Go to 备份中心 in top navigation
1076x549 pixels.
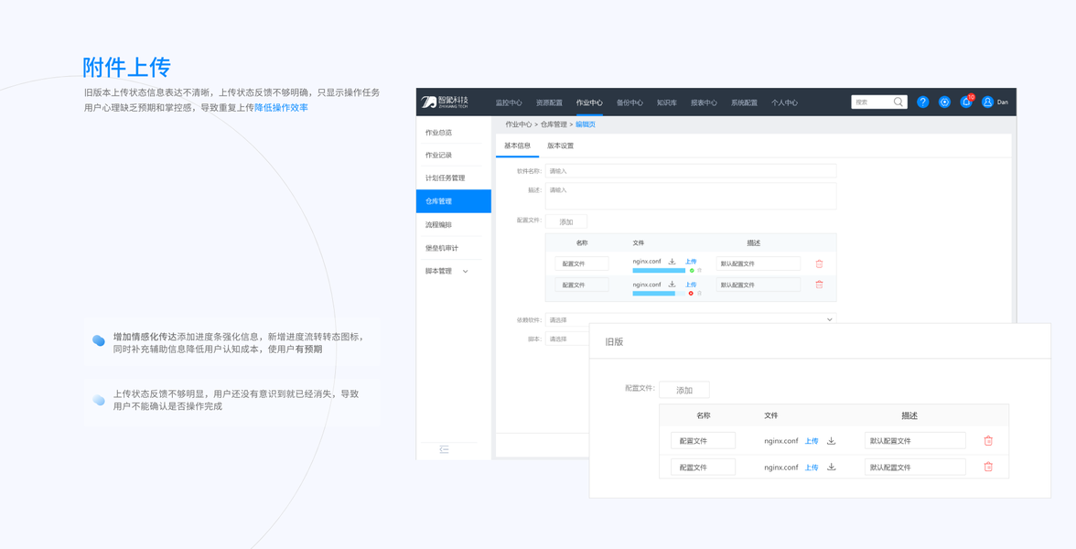[x=629, y=102]
